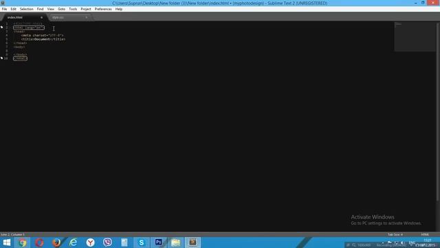Open the Windows Start button
Screen dimensions: 440x248
[x=6, y=242]
